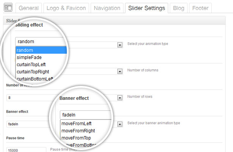
Task: Expand the Number of rows dropdown arrow
Action: [120, 98]
